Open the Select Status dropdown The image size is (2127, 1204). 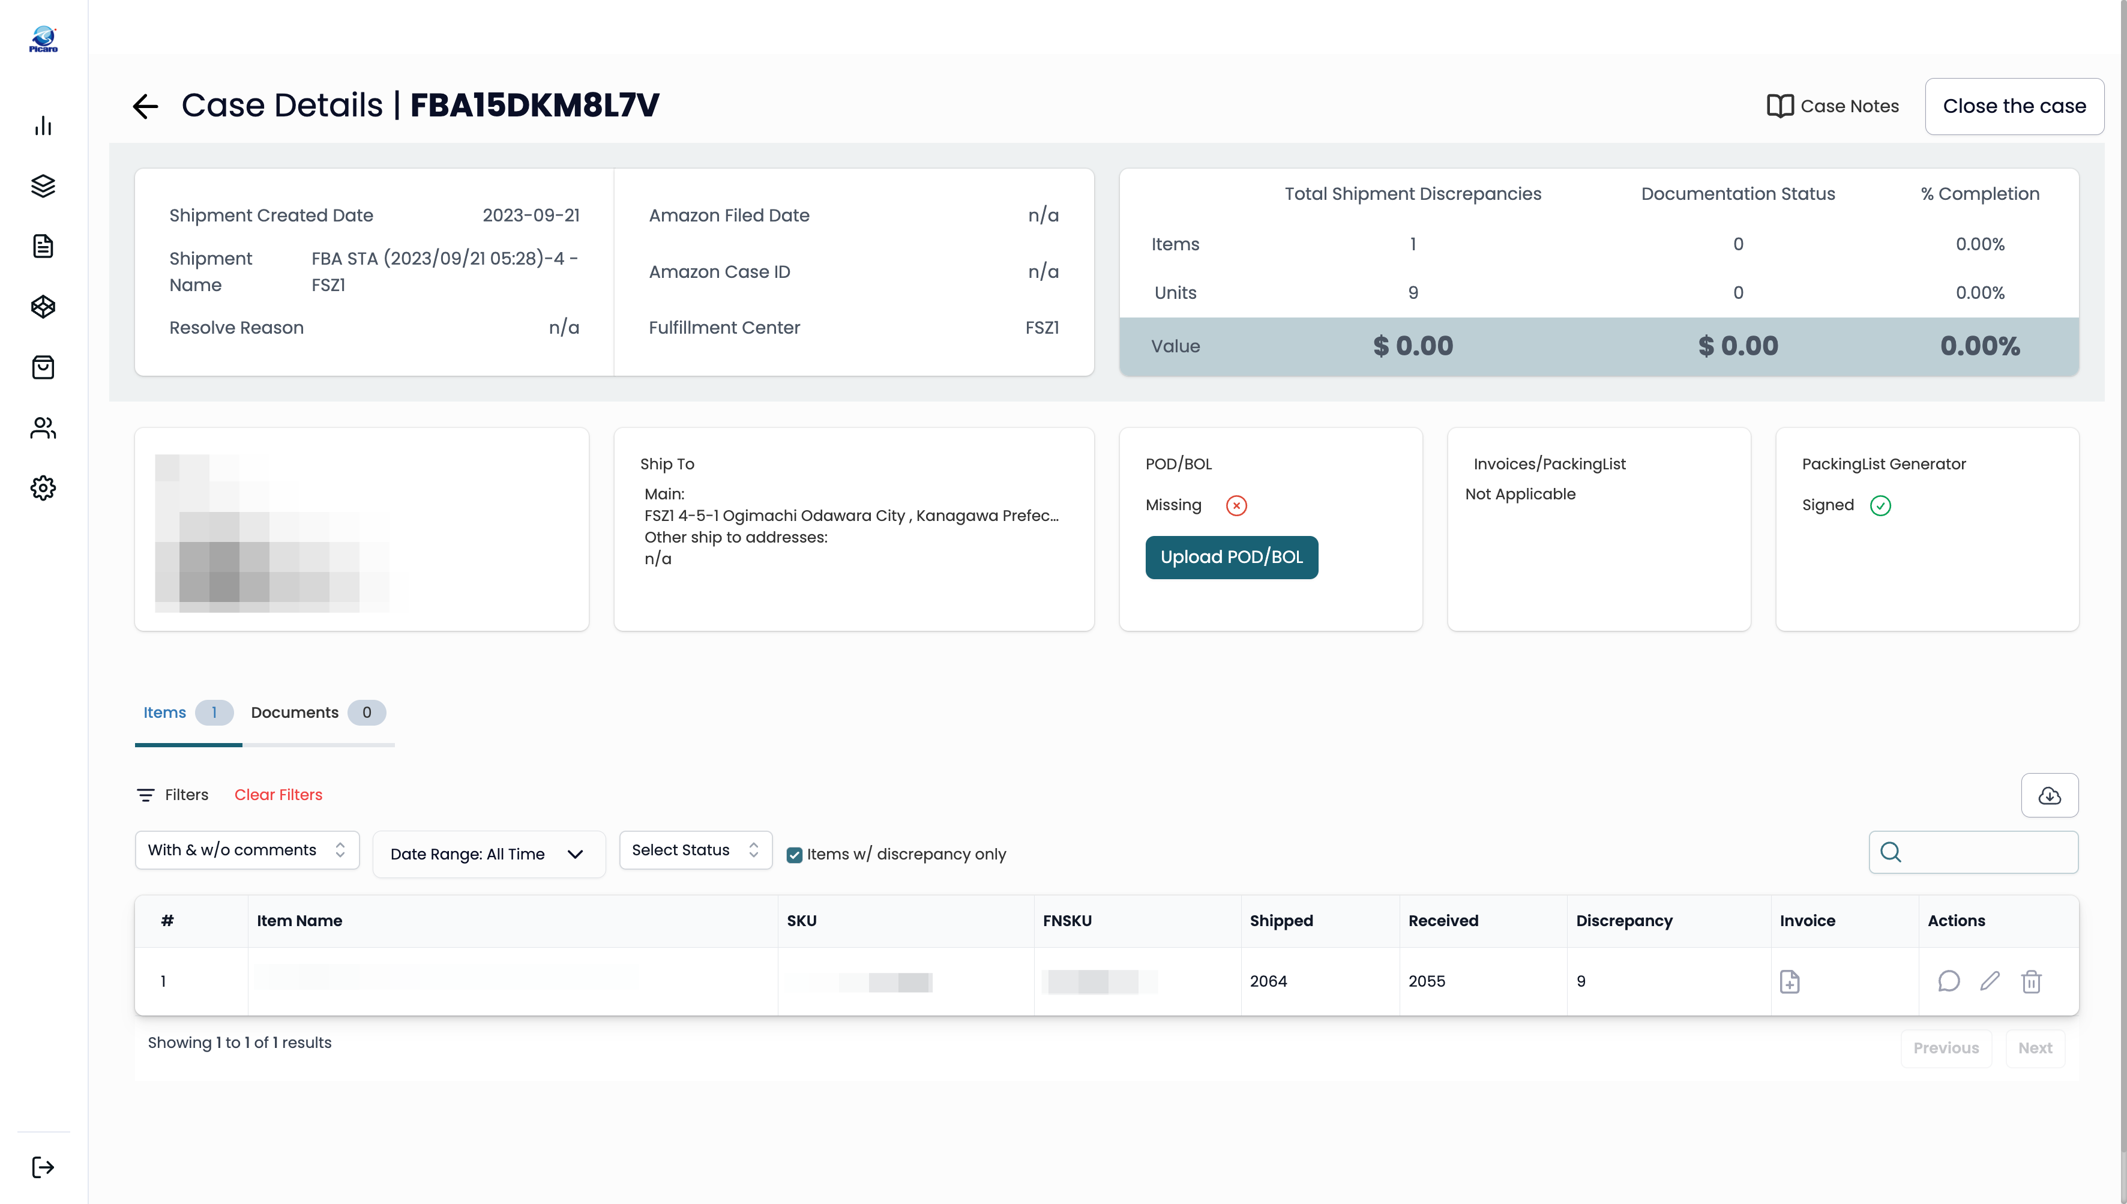coord(695,850)
